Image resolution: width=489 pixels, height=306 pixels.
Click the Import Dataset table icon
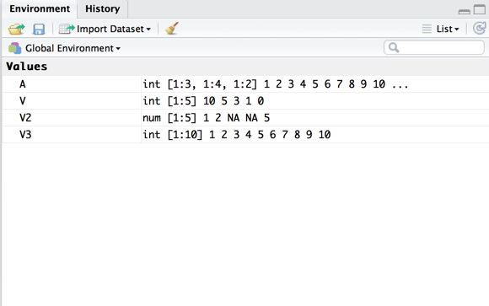click(67, 29)
